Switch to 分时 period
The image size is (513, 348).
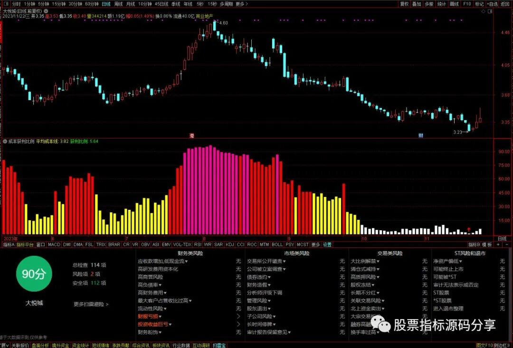pos(16,4)
